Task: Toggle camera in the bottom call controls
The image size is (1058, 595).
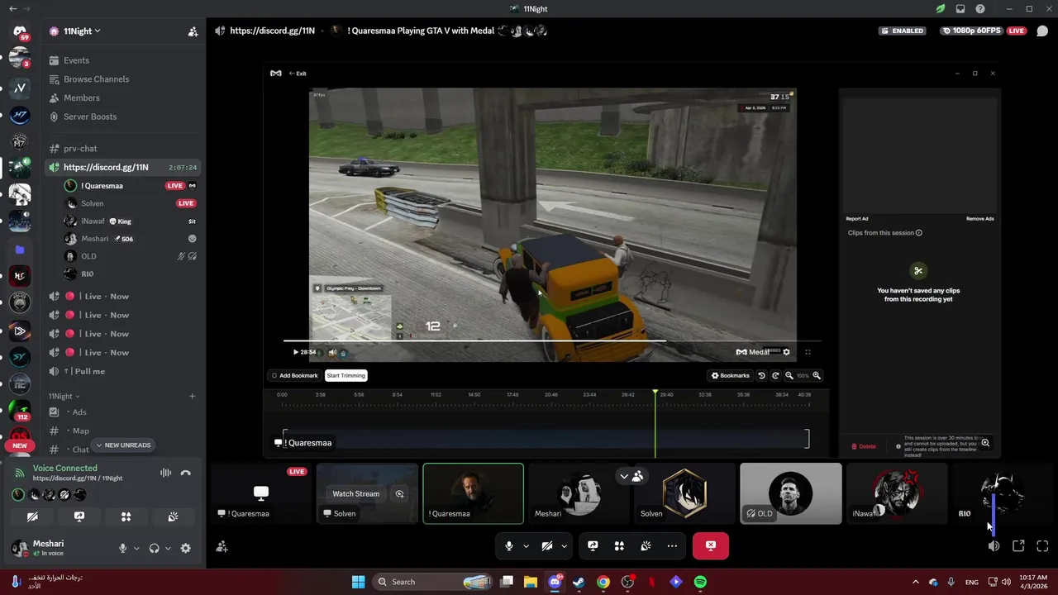Action: click(546, 546)
